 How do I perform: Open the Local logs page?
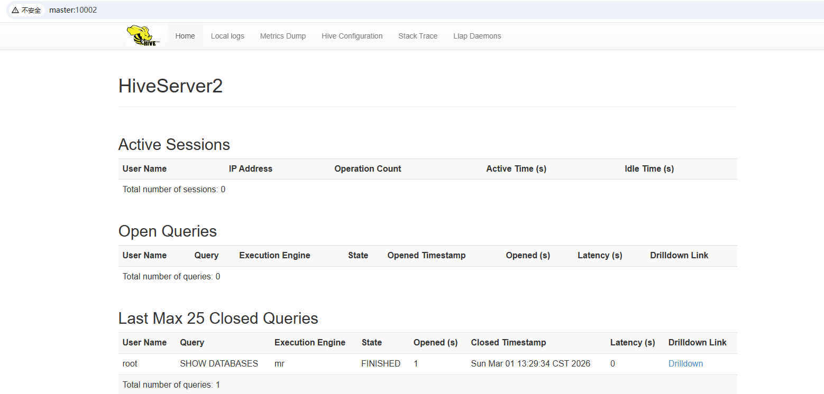tap(227, 36)
